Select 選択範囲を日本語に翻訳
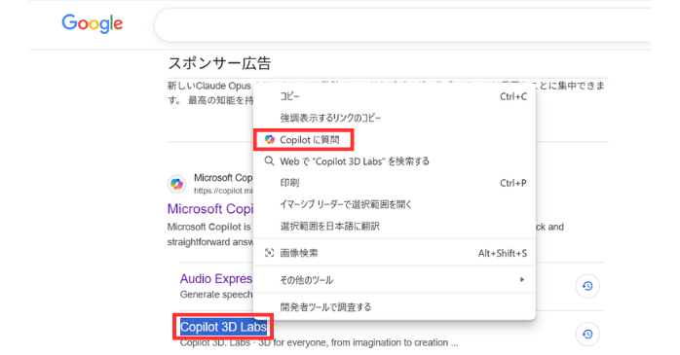The height and width of the screenshot is (355, 680). (x=395, y=226)
